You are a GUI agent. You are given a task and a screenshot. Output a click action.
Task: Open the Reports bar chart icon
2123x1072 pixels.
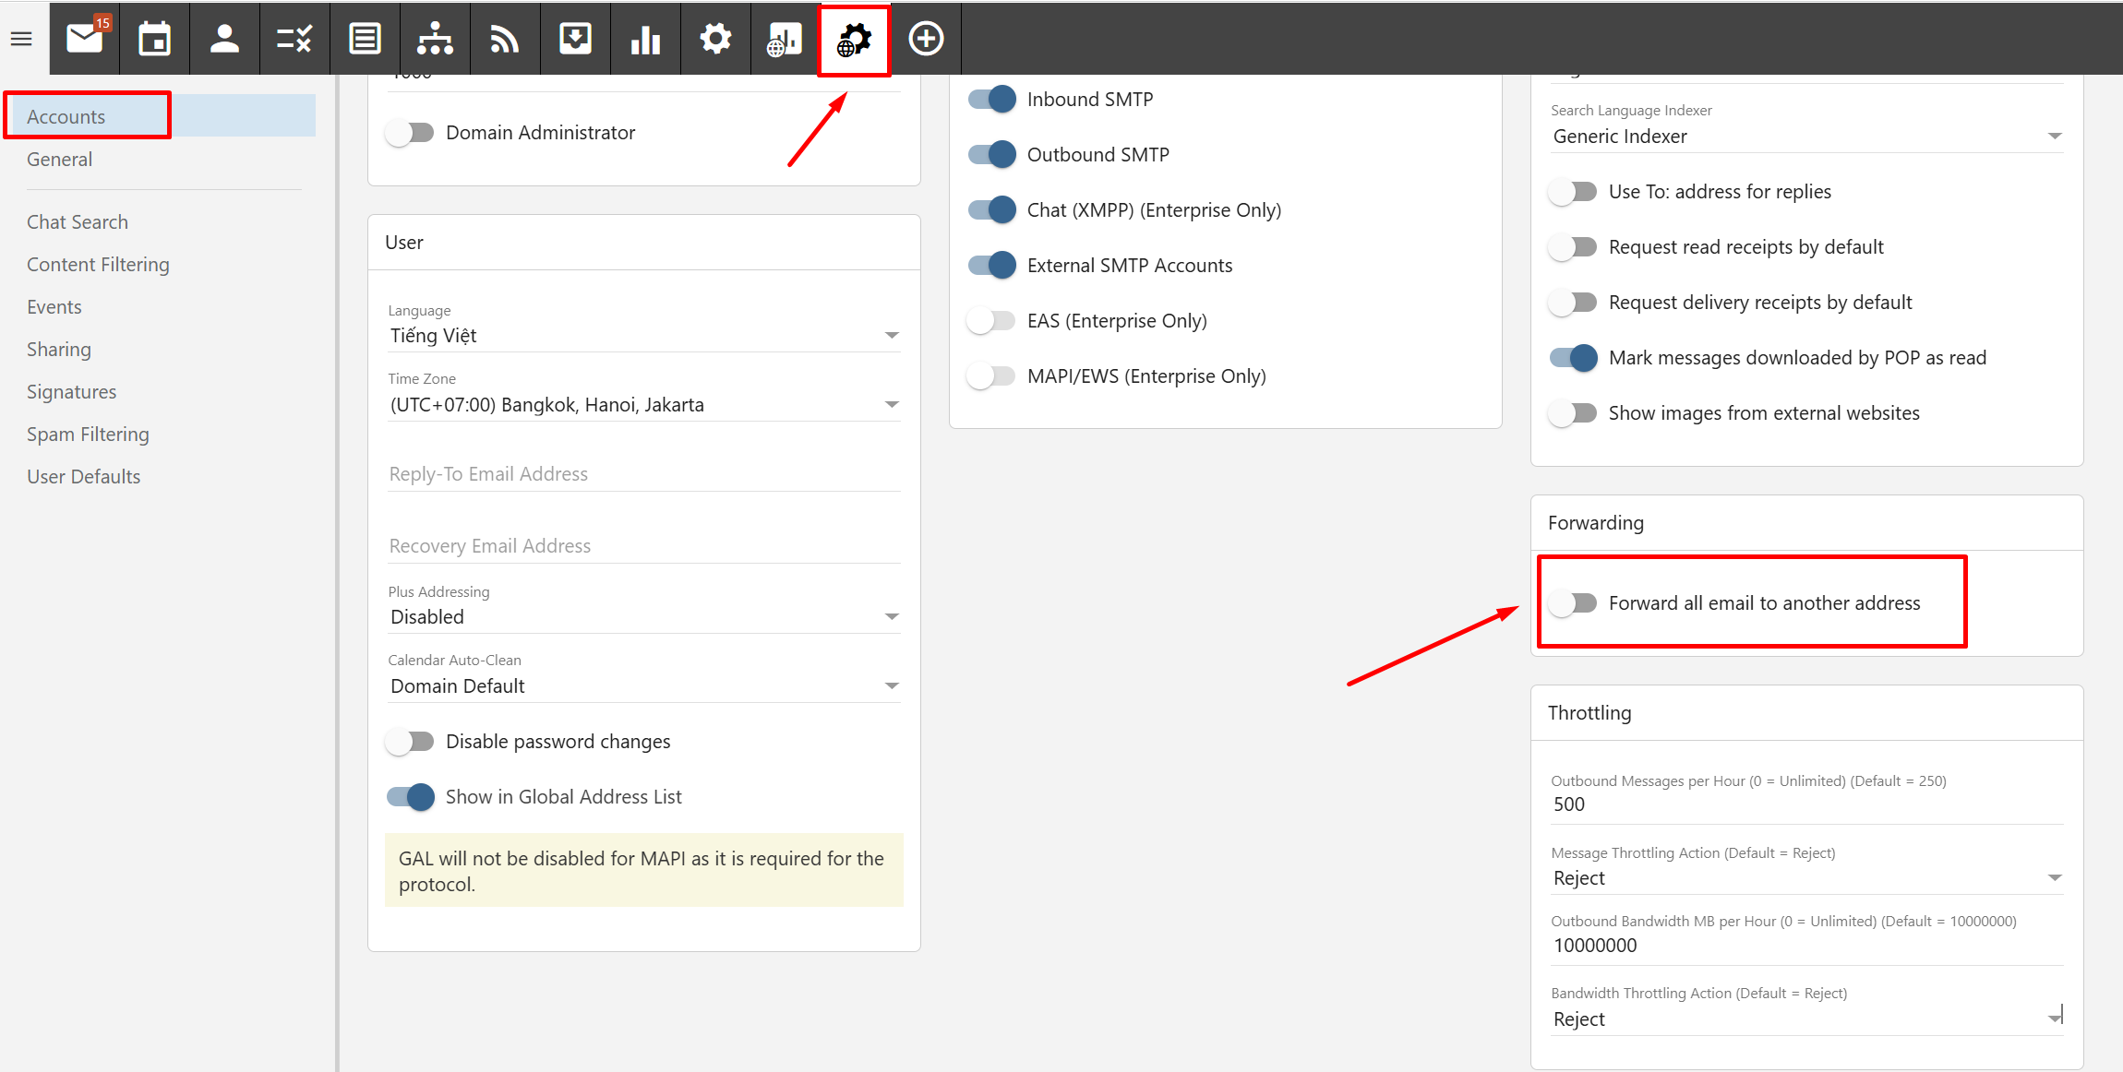click(645, 39)
